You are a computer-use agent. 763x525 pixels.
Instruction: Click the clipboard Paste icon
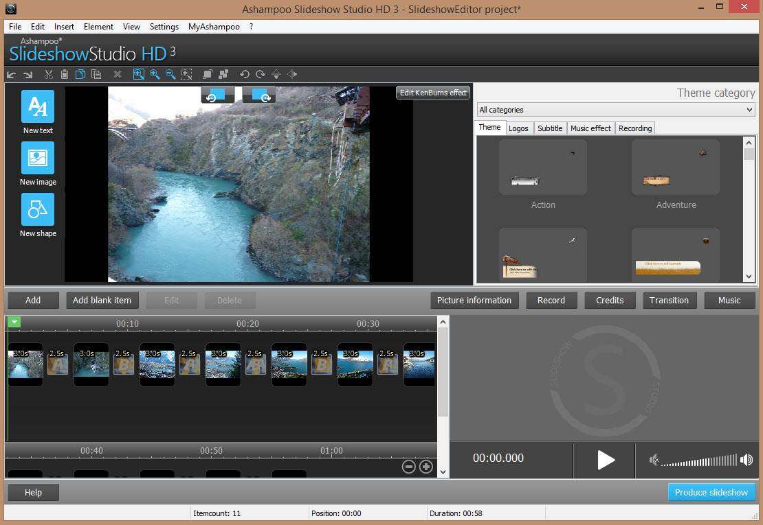coord(64,74)
